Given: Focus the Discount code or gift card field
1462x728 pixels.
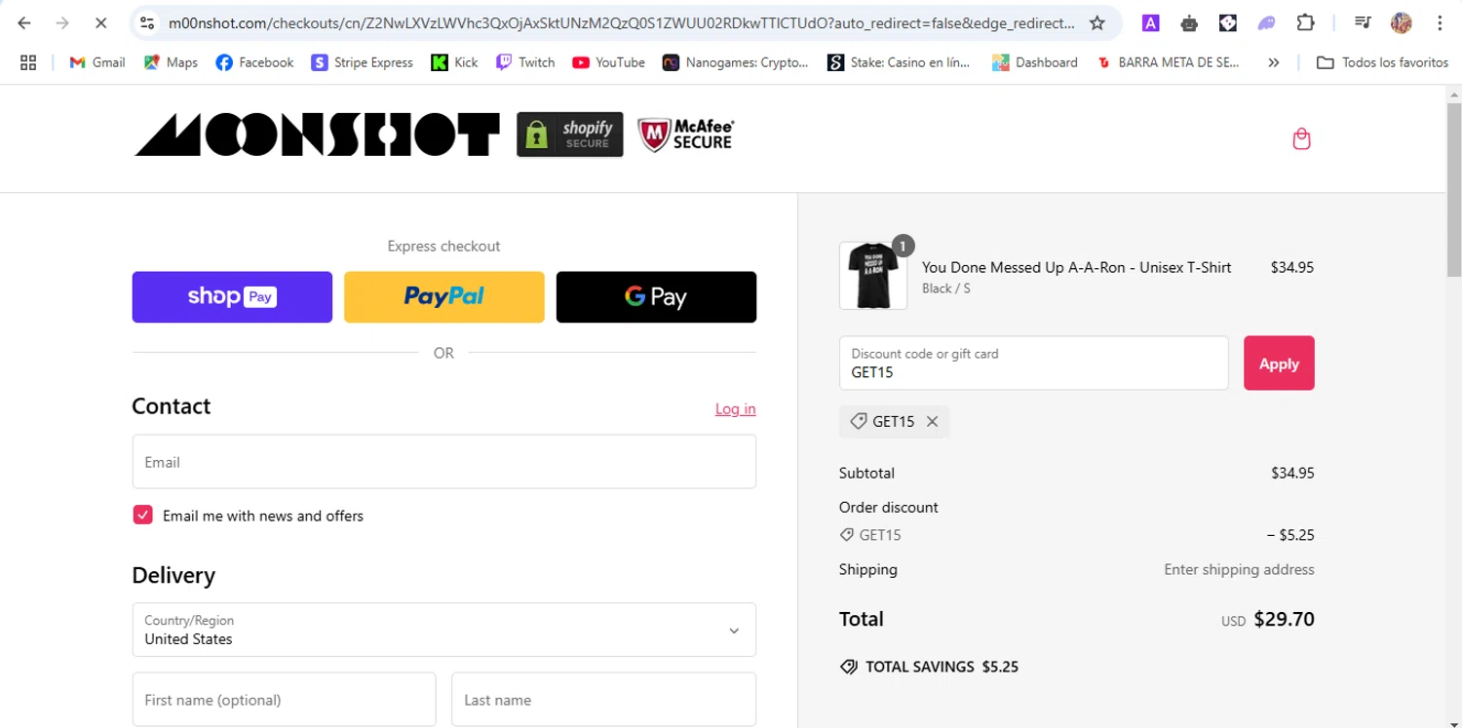Looking at the screenshot, I should pyautogui.click(x=1034, y=364).
